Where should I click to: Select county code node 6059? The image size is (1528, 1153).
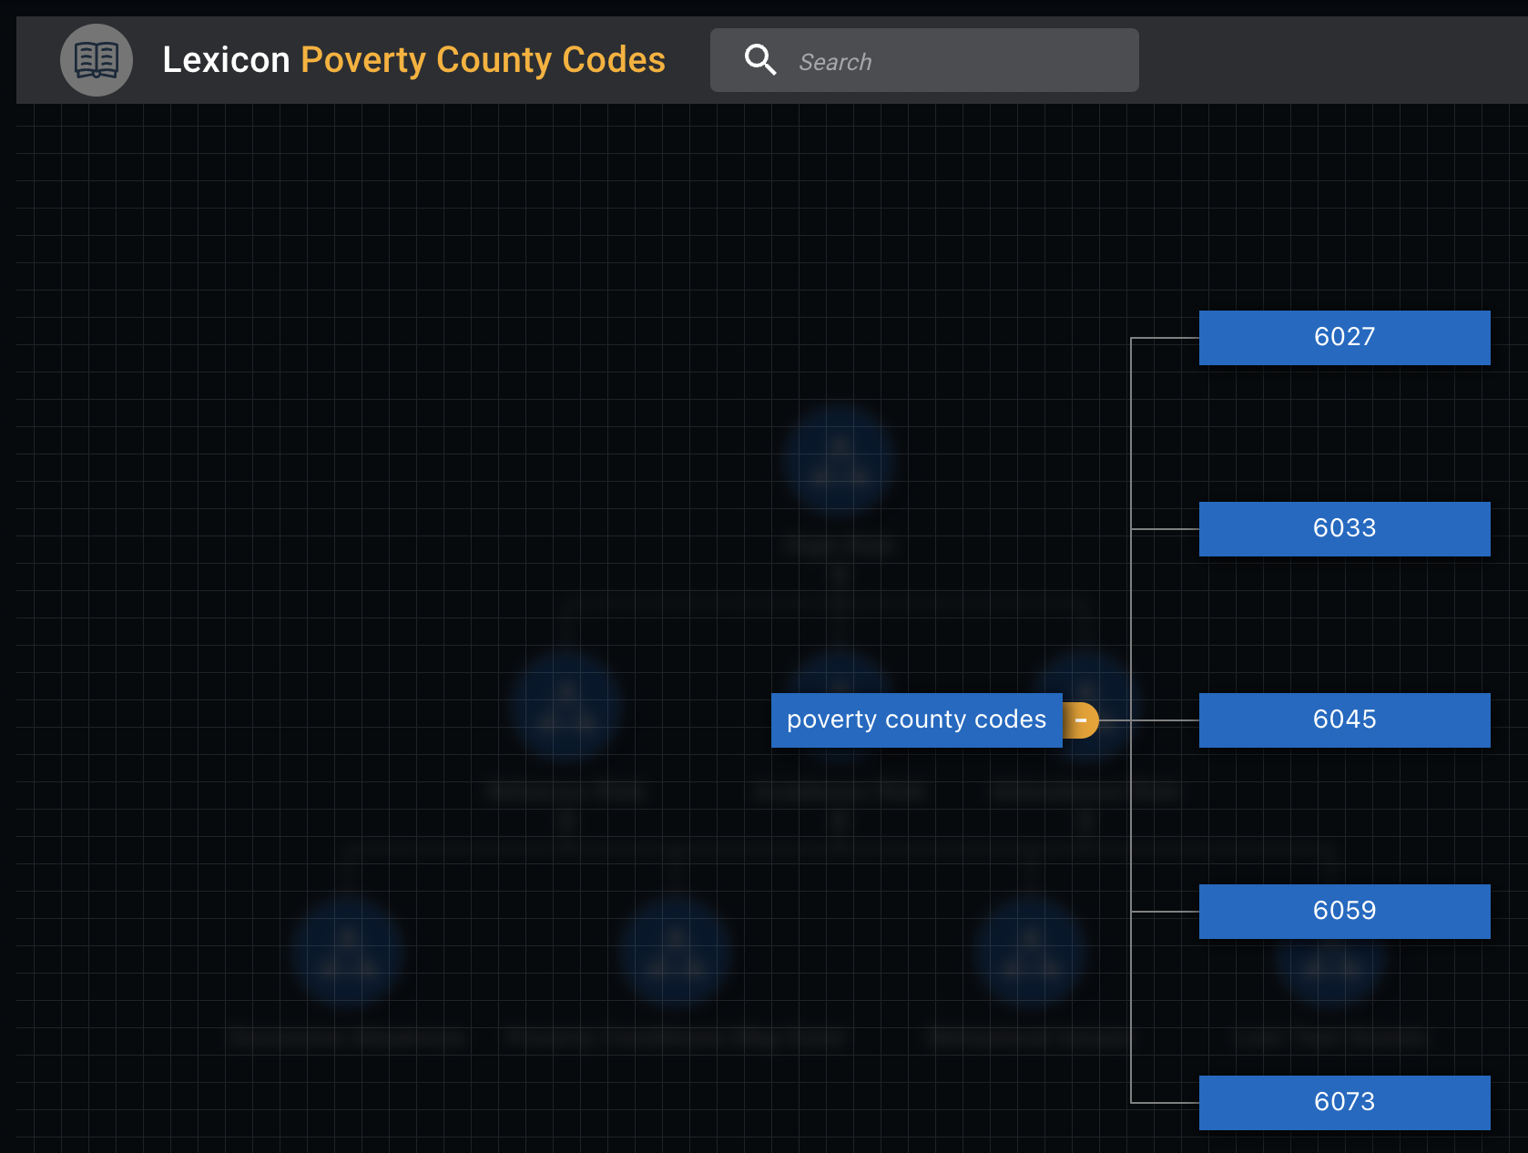pyautogui.click(x=1344, y=911)
